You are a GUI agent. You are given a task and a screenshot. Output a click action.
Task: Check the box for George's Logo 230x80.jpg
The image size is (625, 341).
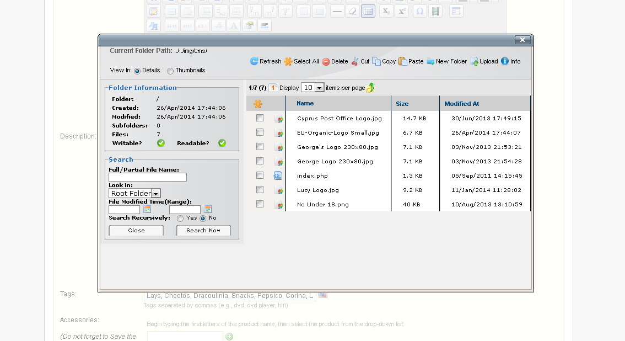coord(260,147)
